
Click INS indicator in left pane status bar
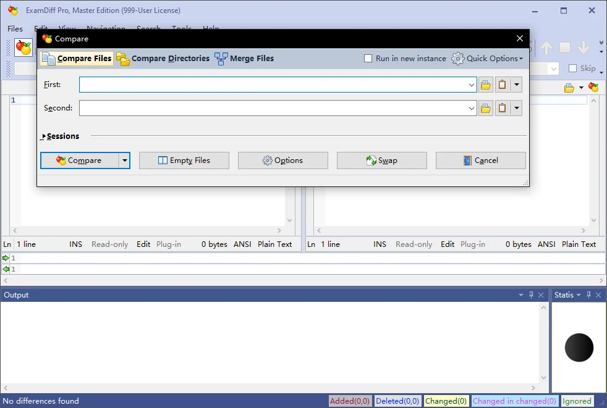point(75,244)
